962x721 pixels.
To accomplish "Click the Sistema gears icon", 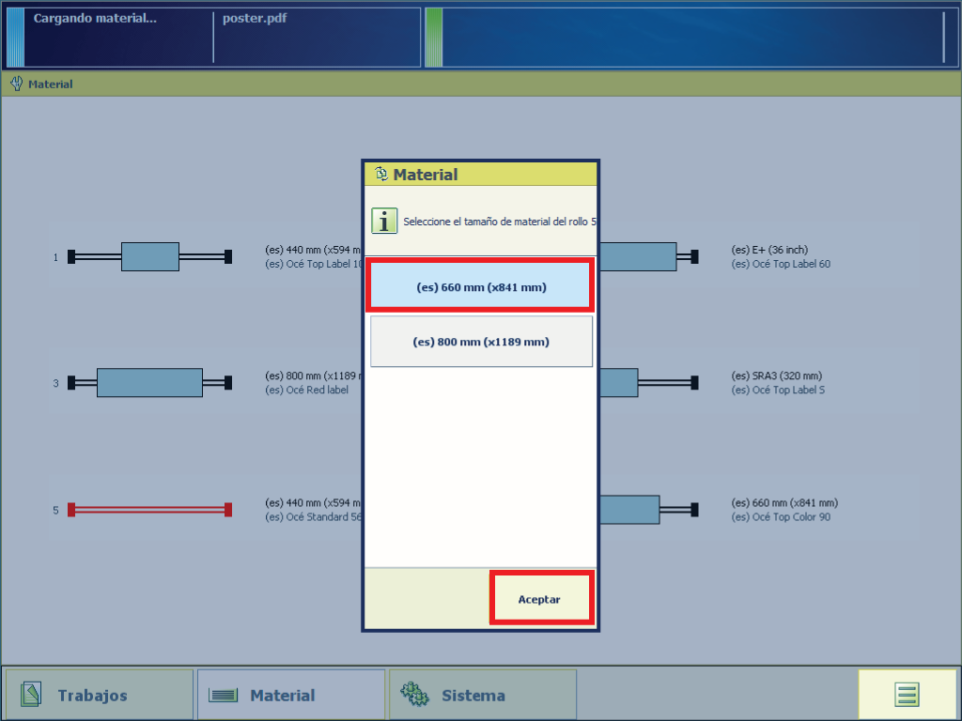I will point(414,694).
